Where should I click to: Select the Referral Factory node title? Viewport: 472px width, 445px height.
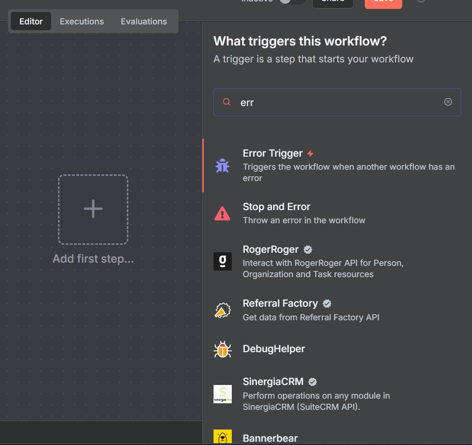point(280,303)
